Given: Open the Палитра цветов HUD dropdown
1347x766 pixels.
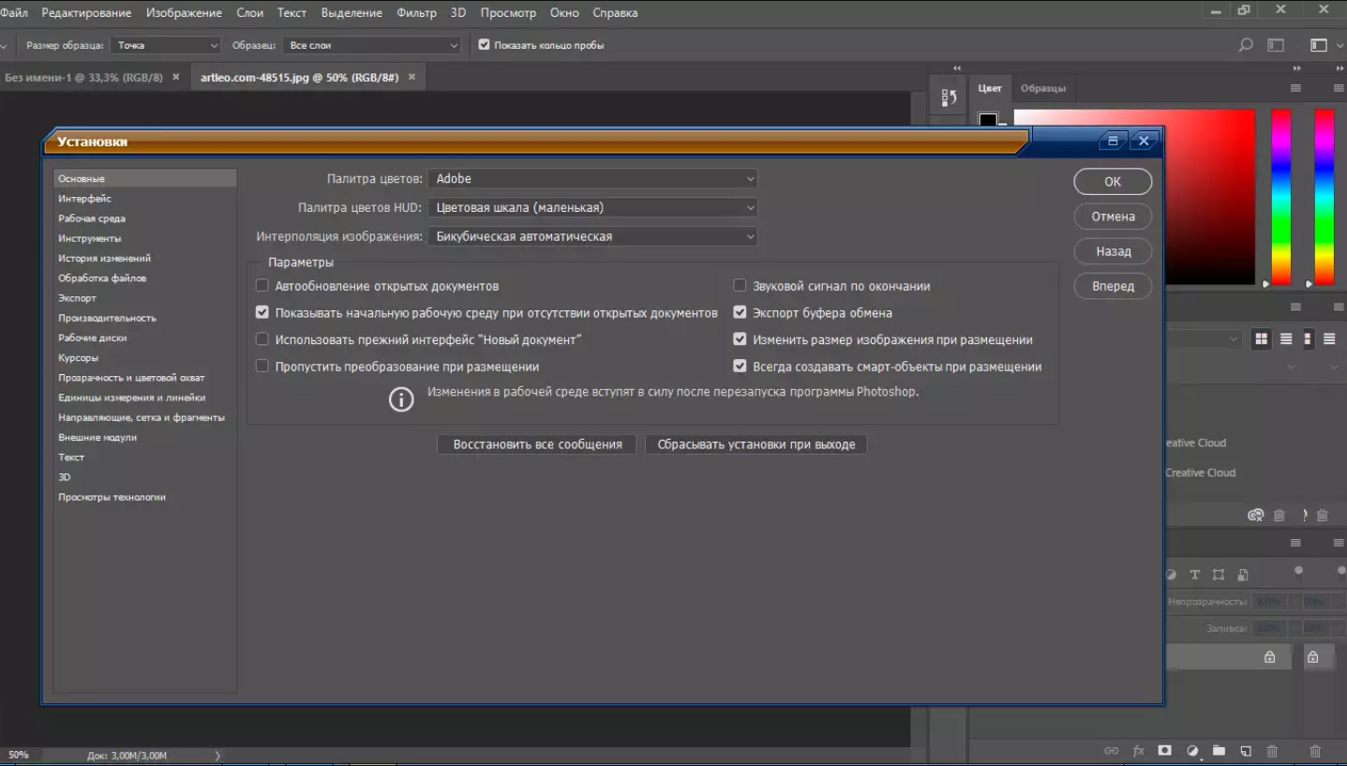Looking at the screenshot, I should 592,207.
